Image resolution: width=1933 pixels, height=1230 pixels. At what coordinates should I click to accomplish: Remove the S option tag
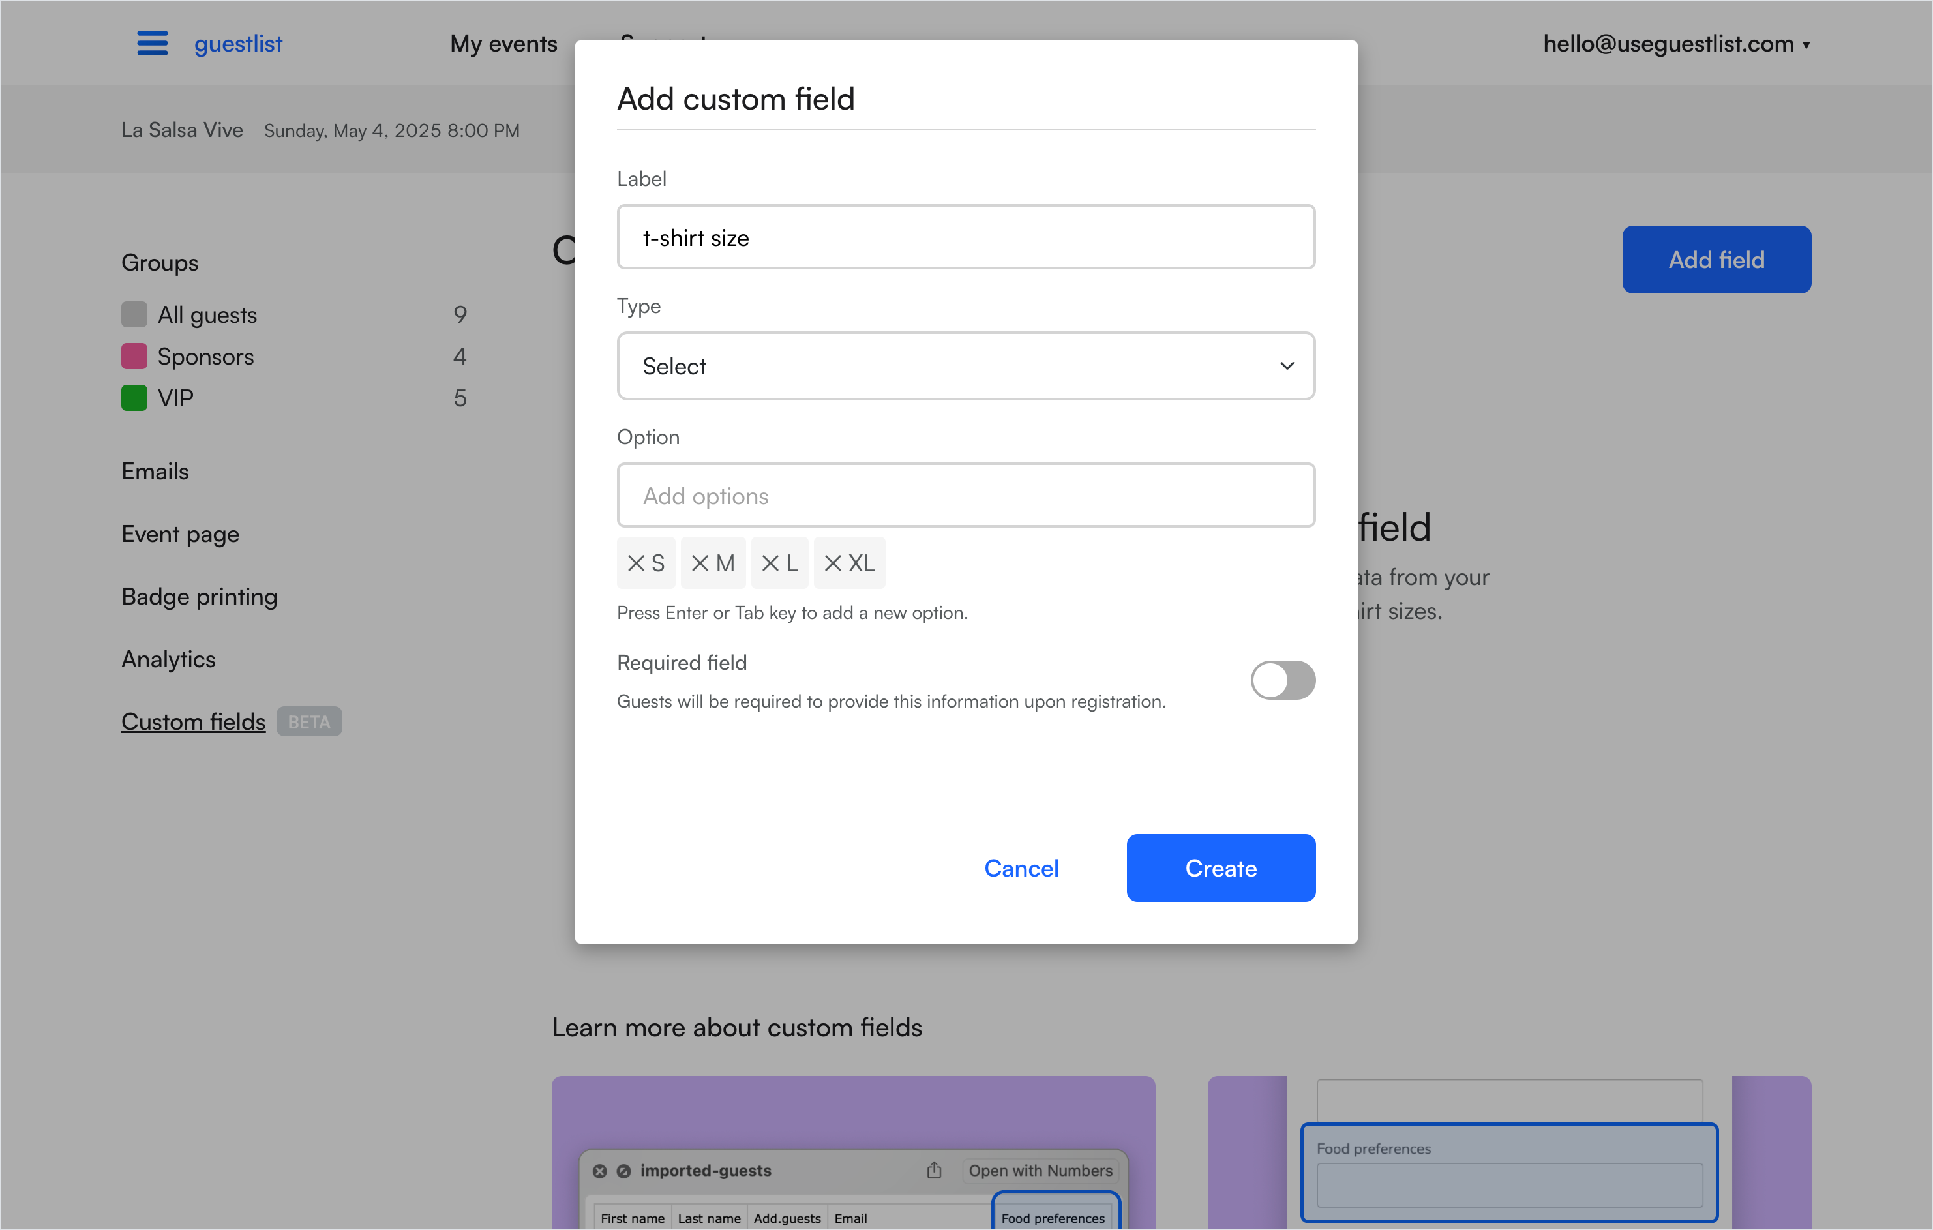636,563
